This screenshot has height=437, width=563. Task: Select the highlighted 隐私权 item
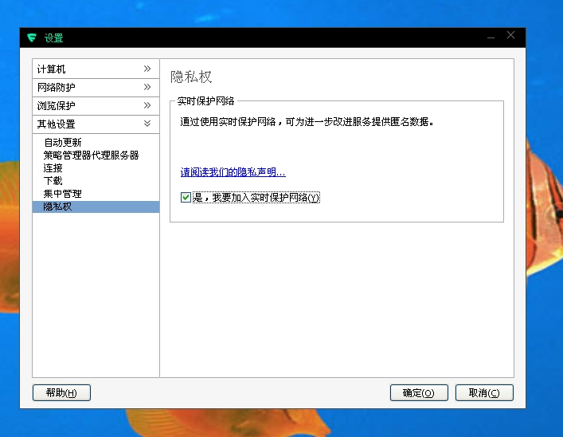[x=57, y=207]
